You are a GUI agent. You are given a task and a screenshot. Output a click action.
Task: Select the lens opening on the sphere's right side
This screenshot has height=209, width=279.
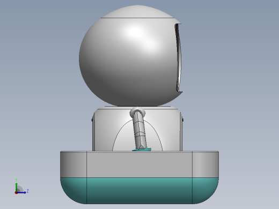point(179,58)
